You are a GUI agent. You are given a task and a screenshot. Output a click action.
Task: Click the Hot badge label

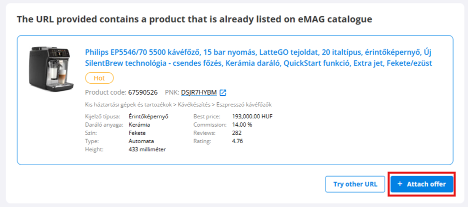(x=99, y=78)
